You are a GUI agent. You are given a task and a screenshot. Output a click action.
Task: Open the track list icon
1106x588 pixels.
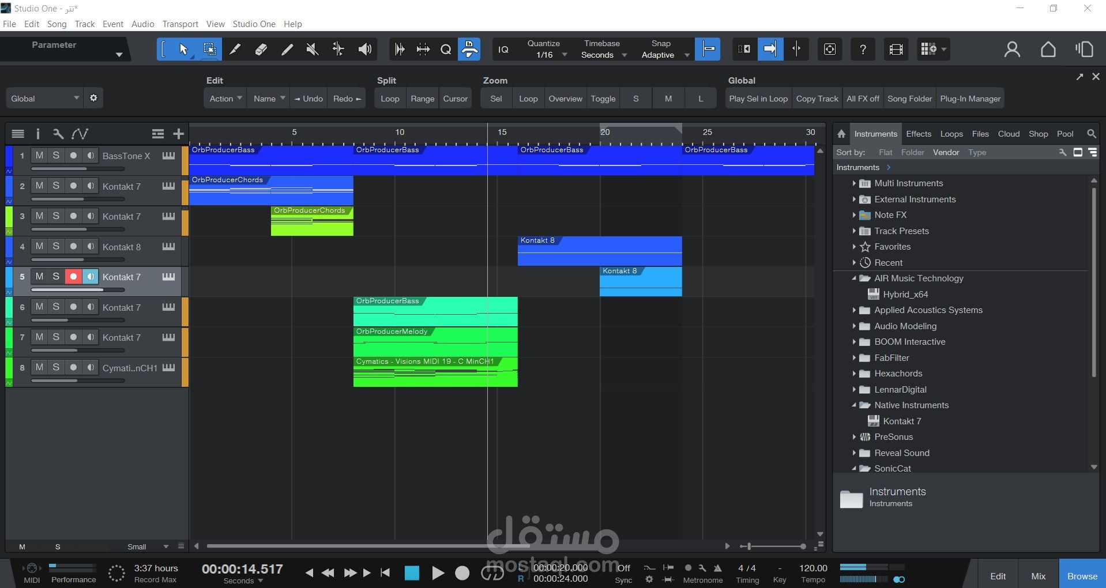click(x=18, y=134)
